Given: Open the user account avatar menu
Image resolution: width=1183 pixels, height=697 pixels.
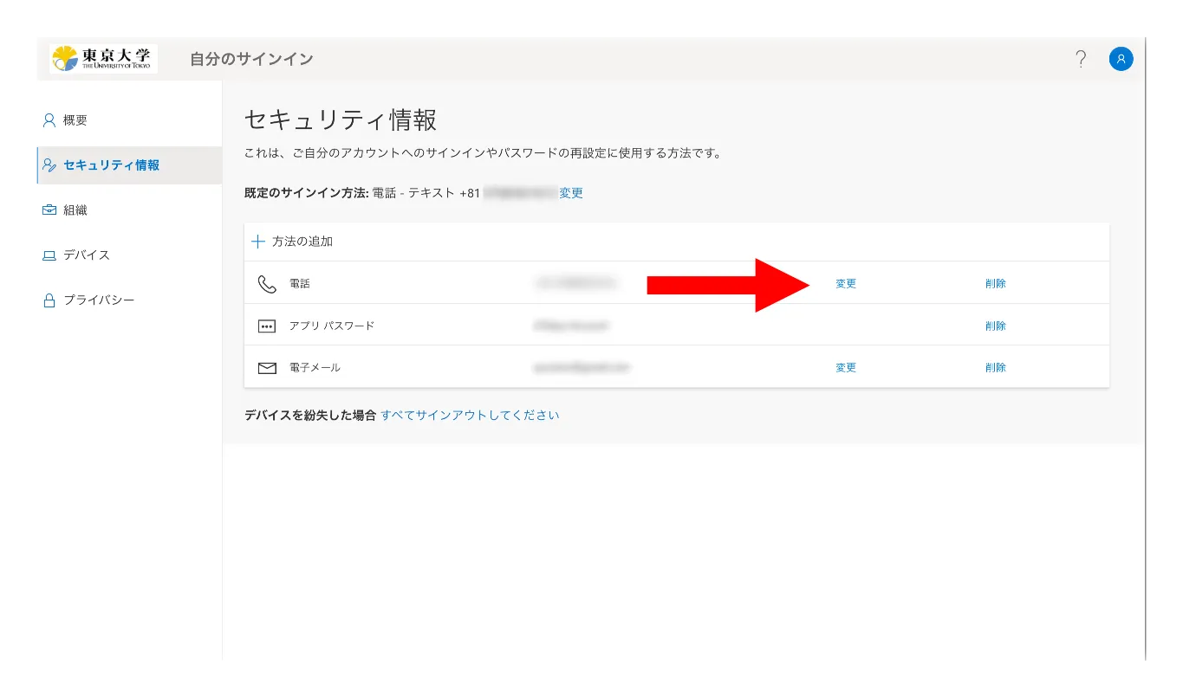Looking at the screenshot, I should point(1121,59).
